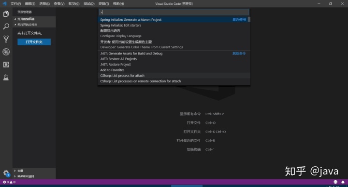348x187 pixels.
Task: Click 尚未打开文件夹 message text
Action: [x=30, y=33]
